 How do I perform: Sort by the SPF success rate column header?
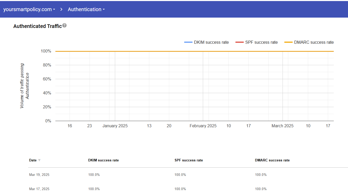point(189,160)
